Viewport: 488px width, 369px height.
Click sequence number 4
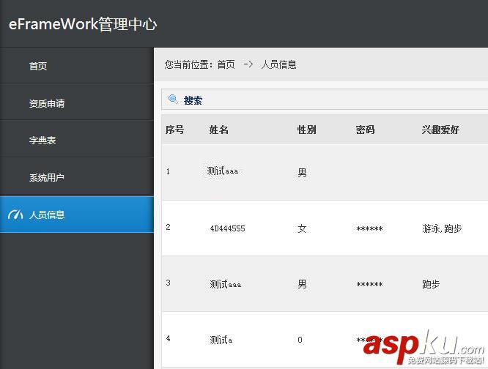point(168,338)
